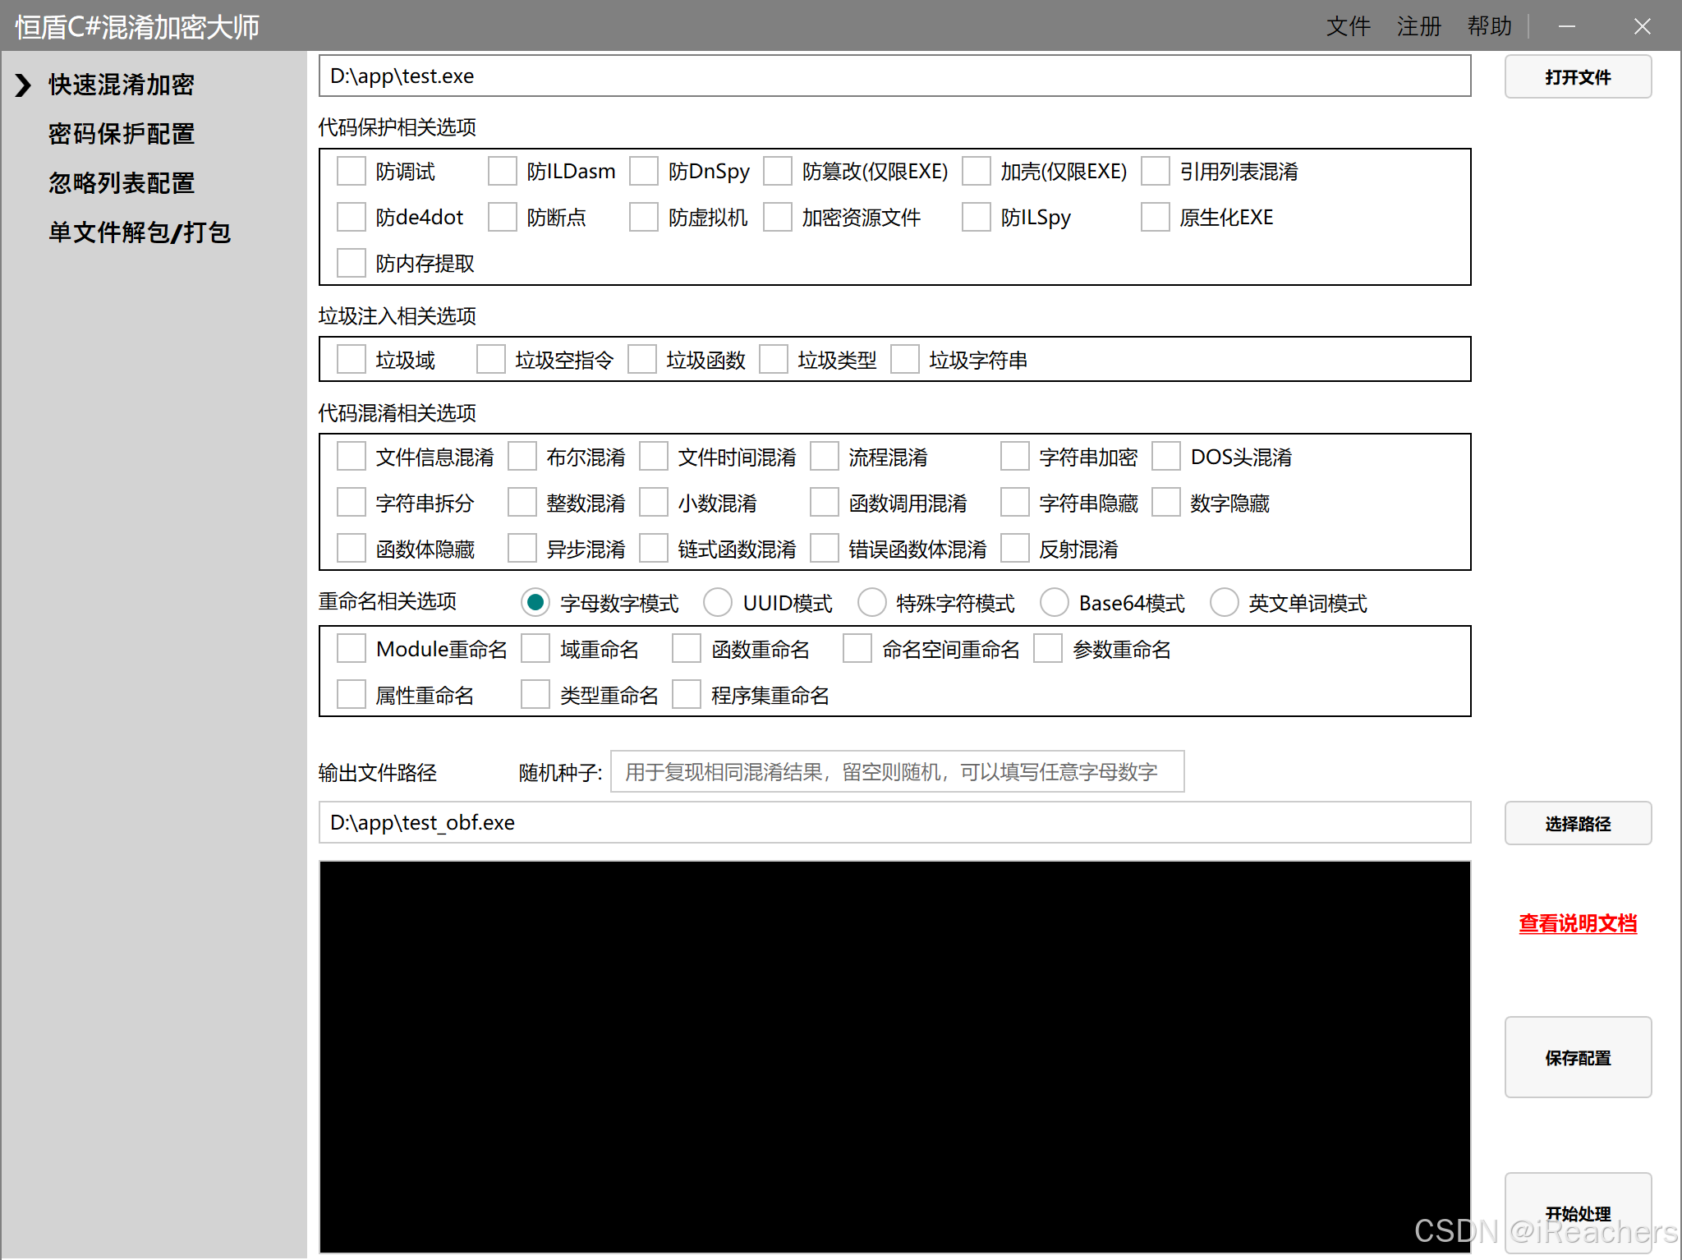Screen dimensions: 1682x1260
Task: Open the 帮助 menu
Action: 1489,26
